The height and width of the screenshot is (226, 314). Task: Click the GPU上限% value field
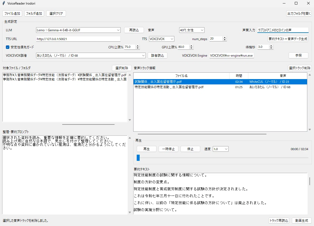(184, 47)
